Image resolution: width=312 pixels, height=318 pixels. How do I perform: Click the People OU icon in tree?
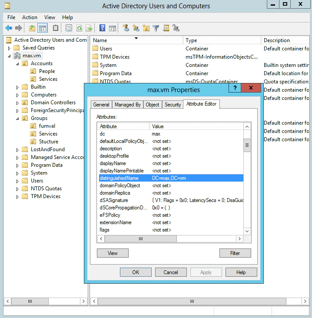[x=33, y=71]
